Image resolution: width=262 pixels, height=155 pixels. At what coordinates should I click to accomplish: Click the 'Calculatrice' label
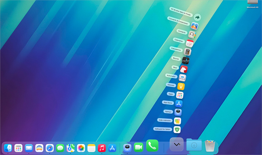click(176, 49)
